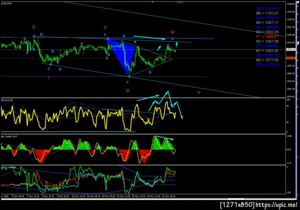
Task: Select the M1 = 1082.45 pivot label
Action: click(267, 51)
